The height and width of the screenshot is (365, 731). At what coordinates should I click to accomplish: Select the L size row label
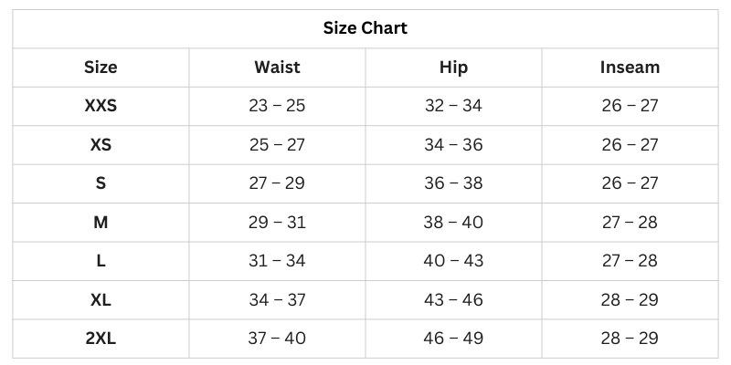coord(101,261)
